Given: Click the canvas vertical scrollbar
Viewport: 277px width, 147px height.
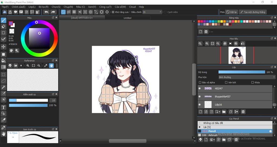Looking at the screenshot, I should [194, 80].
